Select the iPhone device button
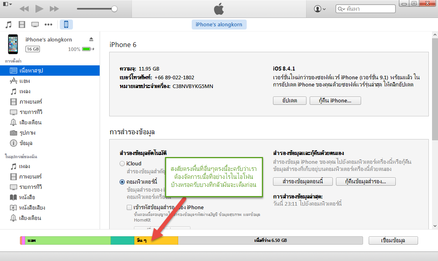Viewport: 438px width, 261px height. pyautogui.click(x=66, y=25)
